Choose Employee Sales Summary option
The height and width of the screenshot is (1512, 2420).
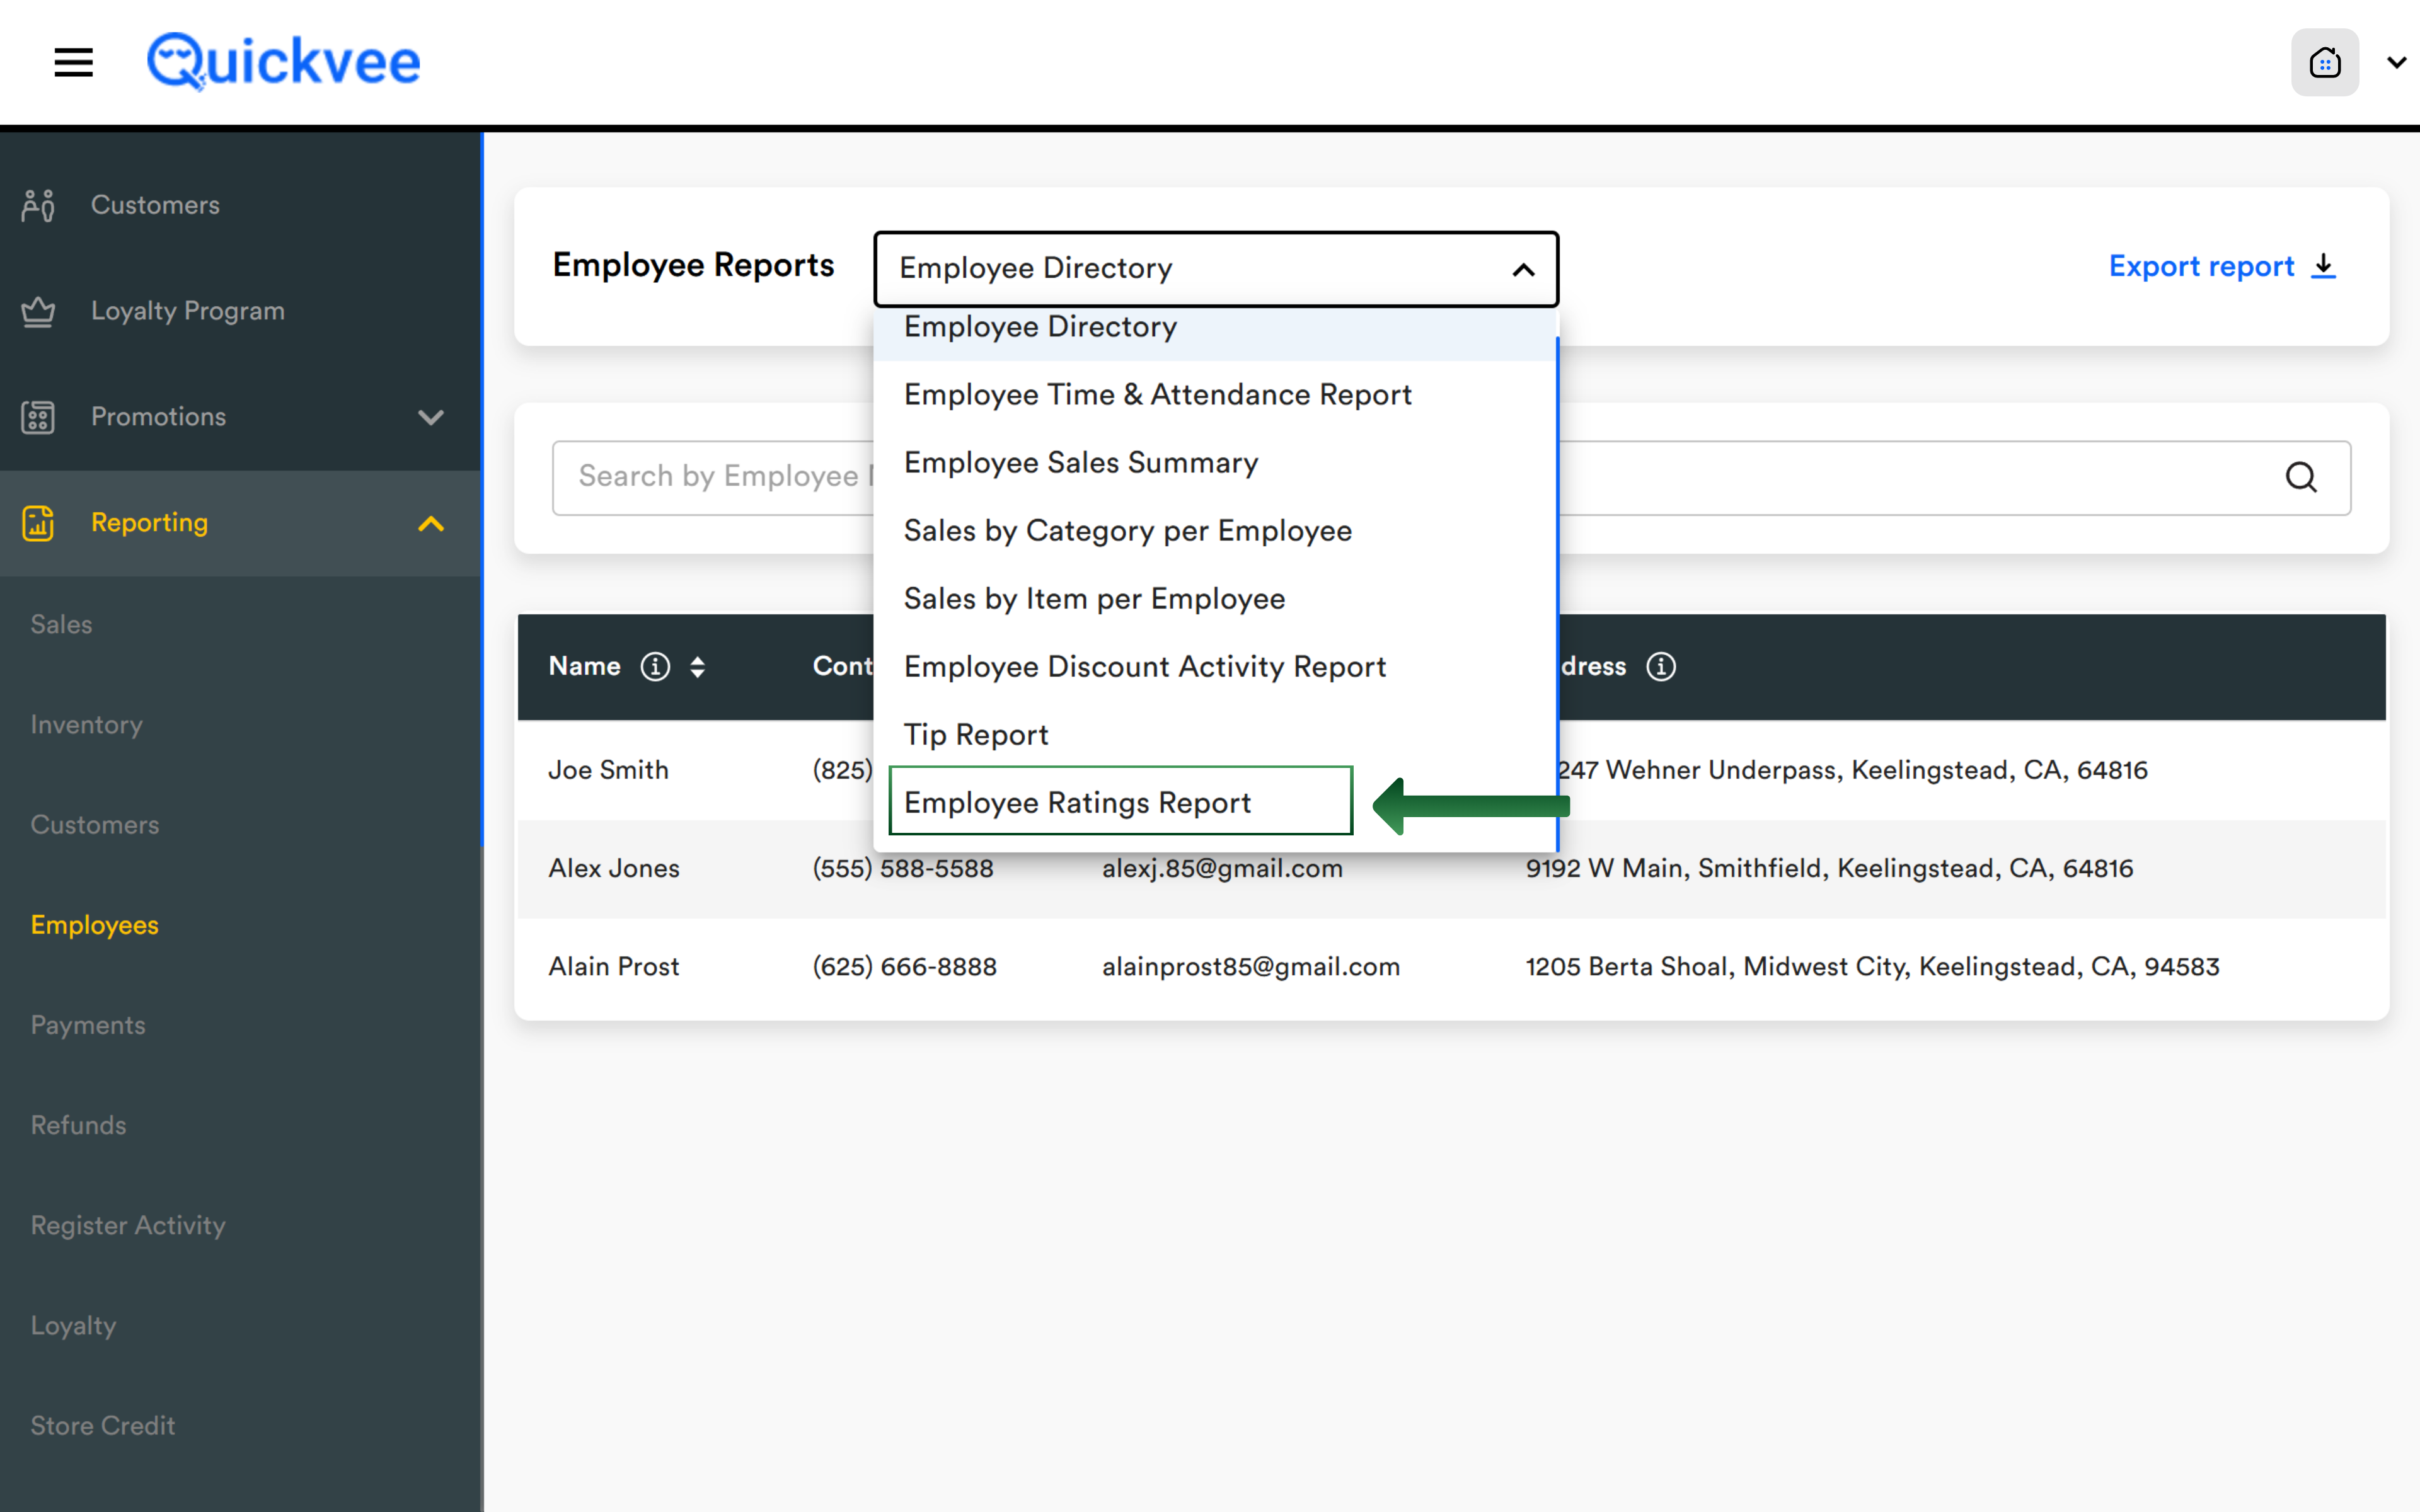click(1080, 463)
